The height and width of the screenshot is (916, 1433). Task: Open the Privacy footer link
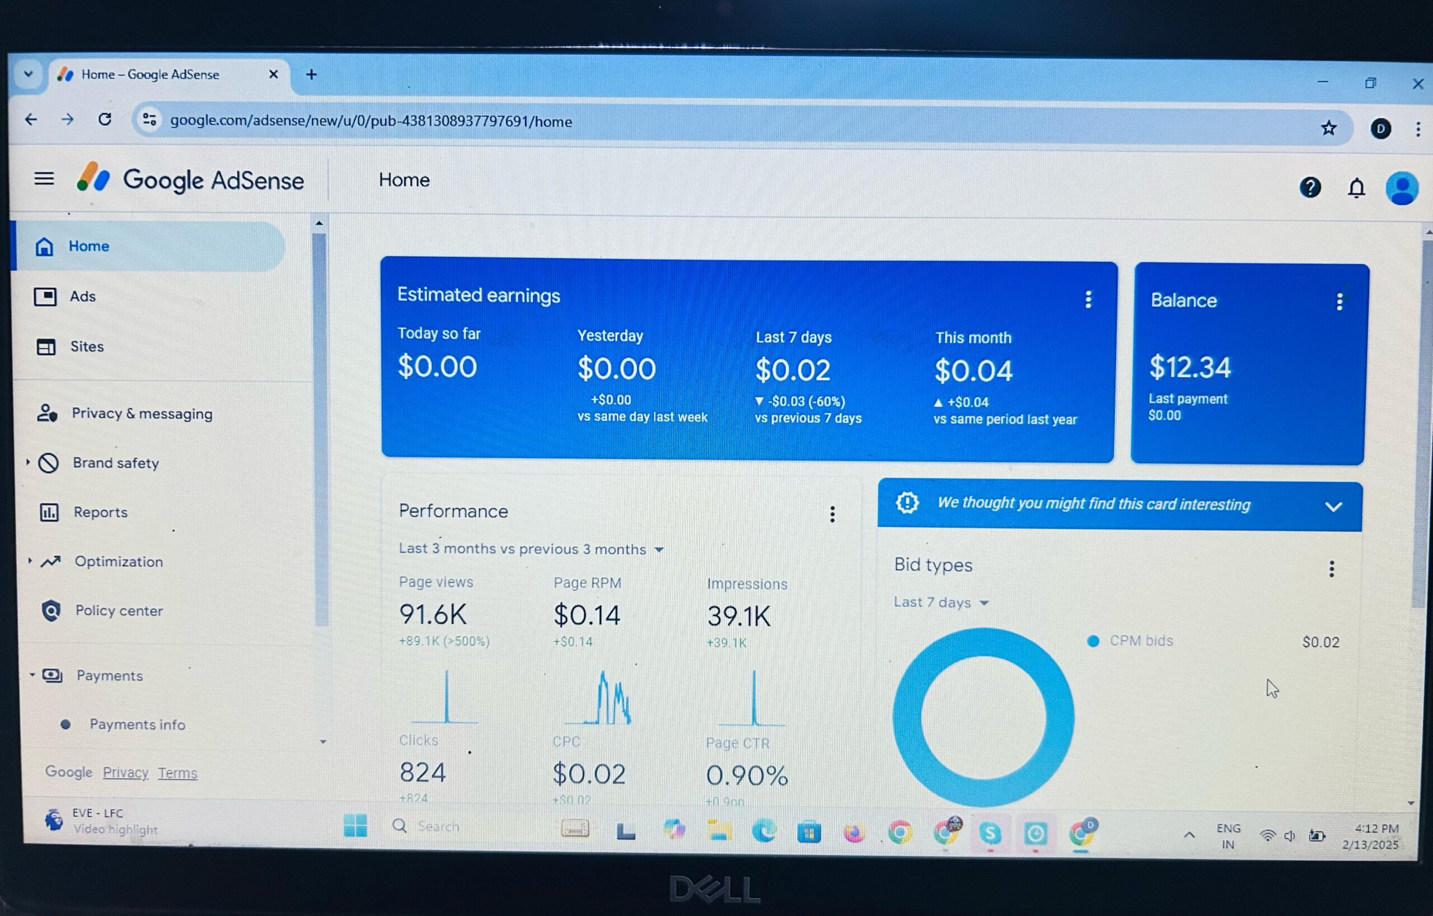point(125,772)
